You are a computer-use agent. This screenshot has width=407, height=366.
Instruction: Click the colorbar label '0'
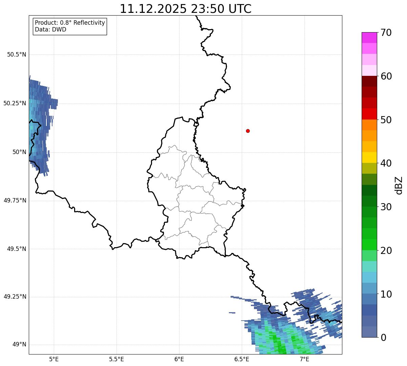coord(384,338)
